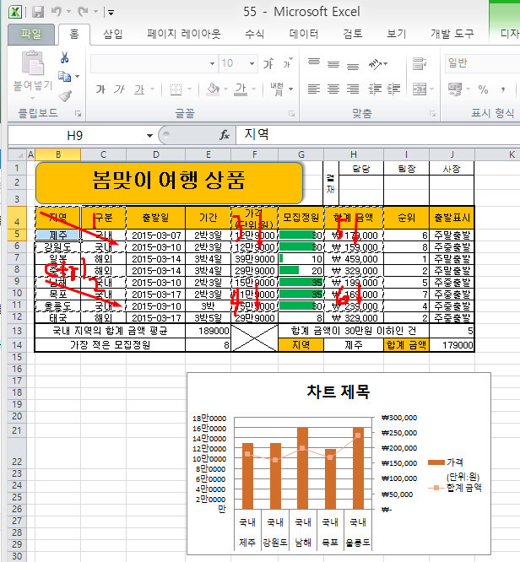Apply percent style (%) format

point(483,89)
